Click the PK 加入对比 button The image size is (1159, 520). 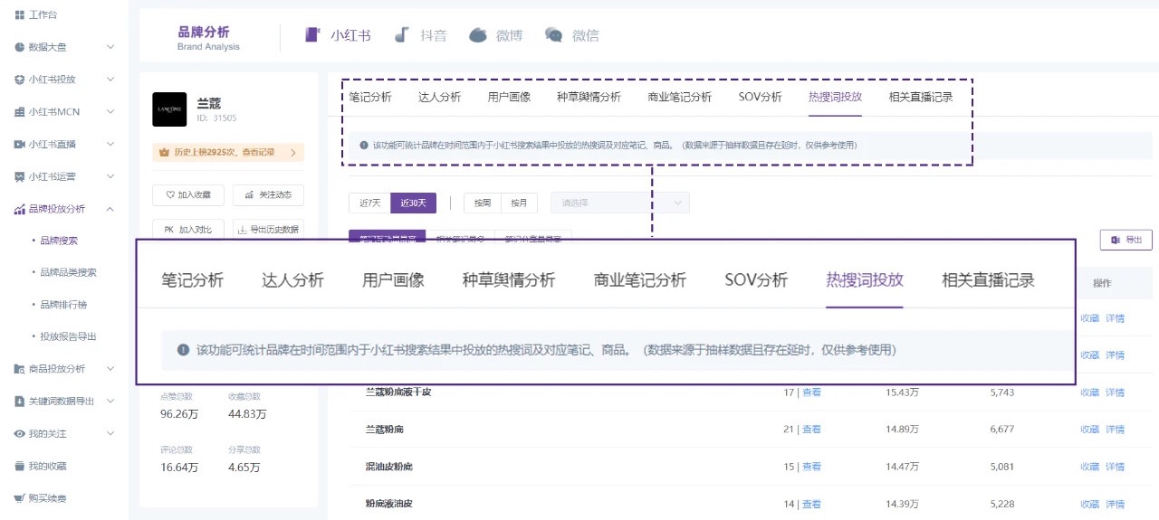coord(187,230)
